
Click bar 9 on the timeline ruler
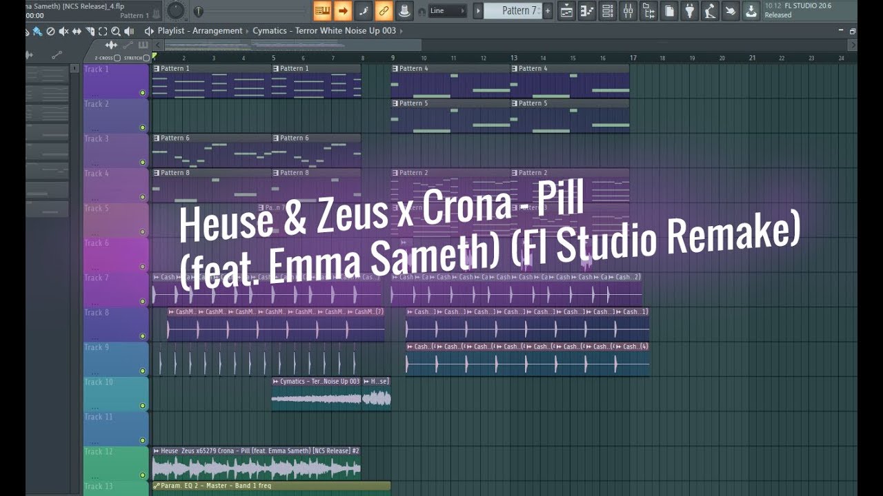(x=393, y=58)
